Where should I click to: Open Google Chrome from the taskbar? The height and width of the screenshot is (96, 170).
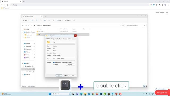coord(93,94)
